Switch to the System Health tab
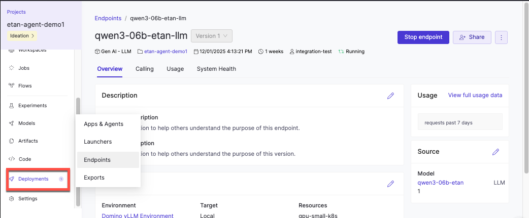Screen dimensions: 529x218 (216, 69)
